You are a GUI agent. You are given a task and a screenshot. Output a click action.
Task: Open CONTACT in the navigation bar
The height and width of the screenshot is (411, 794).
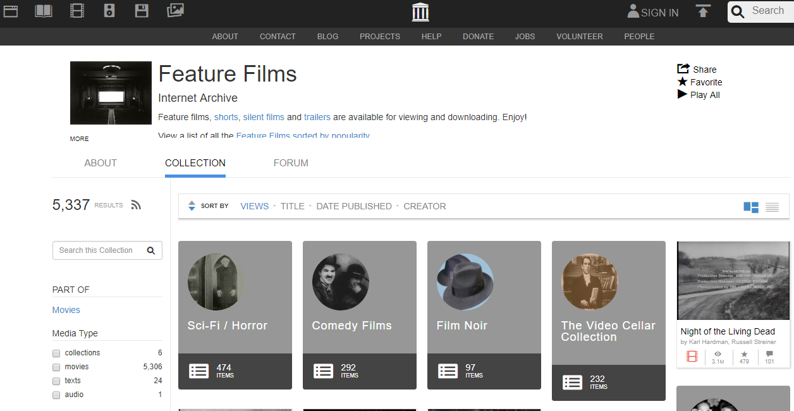278,36
